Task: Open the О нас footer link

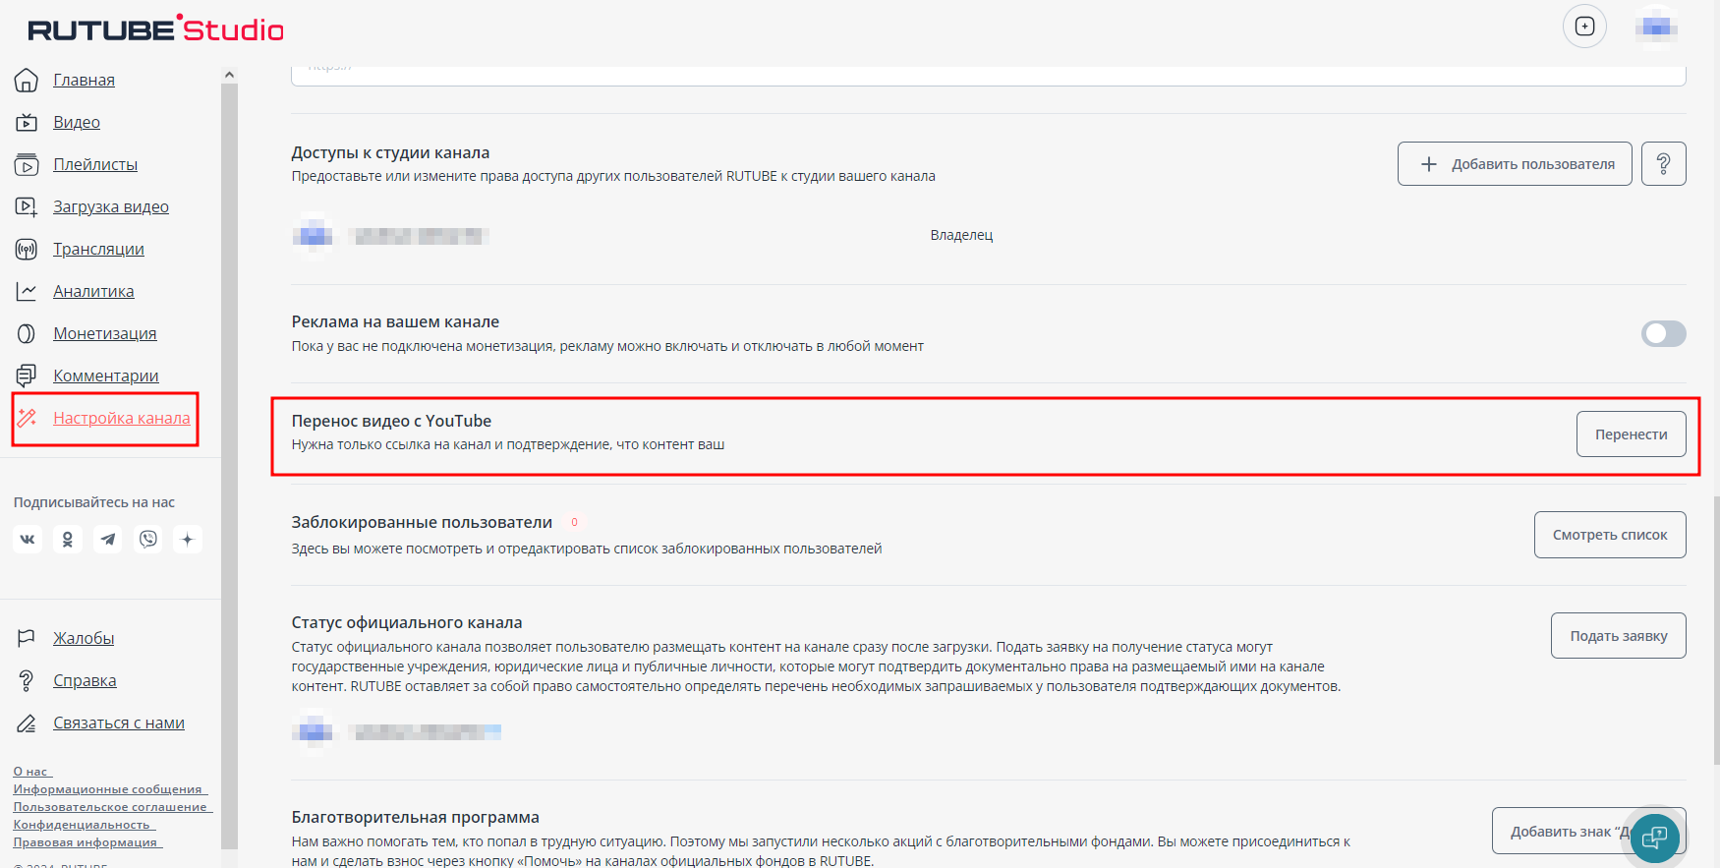Action: 32,772
